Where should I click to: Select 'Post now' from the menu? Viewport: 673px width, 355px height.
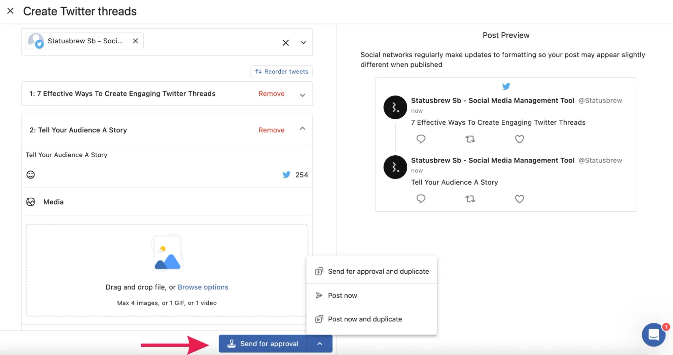[x=342, y=295]
